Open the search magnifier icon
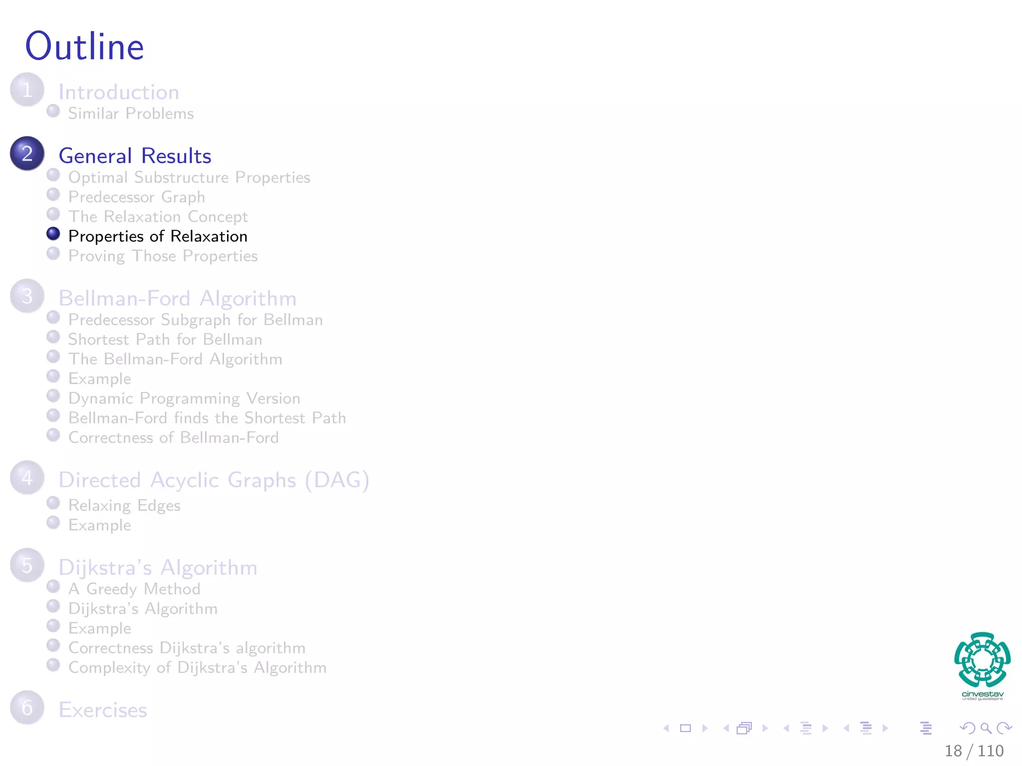This screenshot has width=1022, height=766. point(986,728)
